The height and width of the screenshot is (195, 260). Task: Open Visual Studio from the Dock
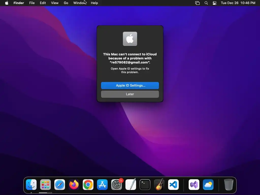tap(194, 185)
